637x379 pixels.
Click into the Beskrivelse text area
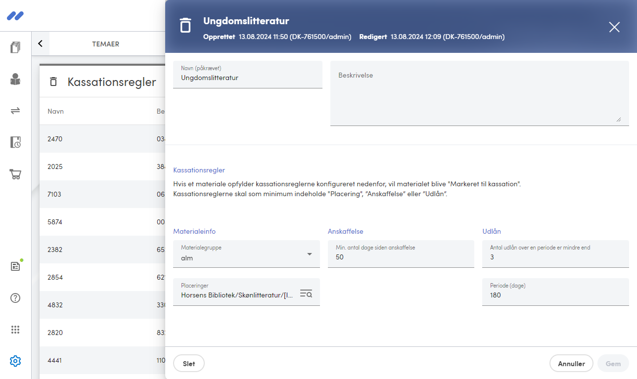(480, 93)
